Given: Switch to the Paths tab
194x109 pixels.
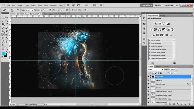Looking at the screenshot, I should [167, 66].
